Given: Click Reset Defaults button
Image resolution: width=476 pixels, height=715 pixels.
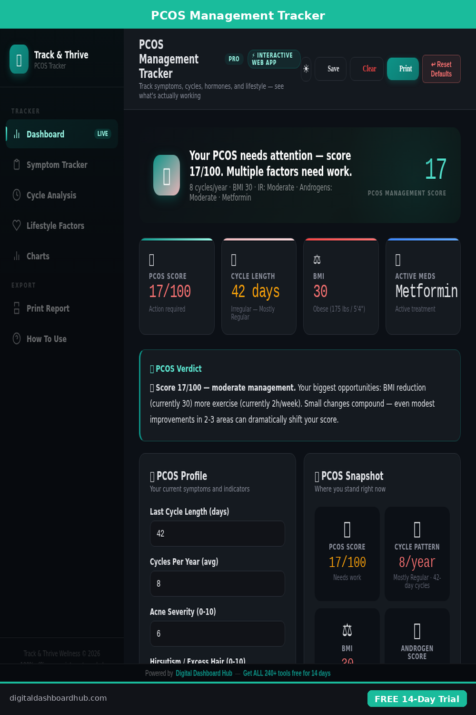Looking at the screenshot, I should coord(441,69).
